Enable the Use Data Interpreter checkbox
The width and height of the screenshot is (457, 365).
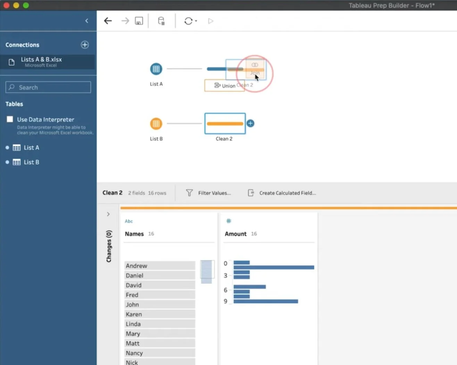click(10, 119)
